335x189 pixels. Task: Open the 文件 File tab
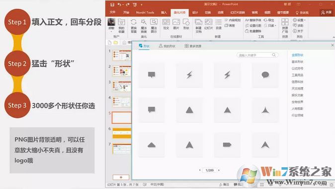click(x=113, y=12)
